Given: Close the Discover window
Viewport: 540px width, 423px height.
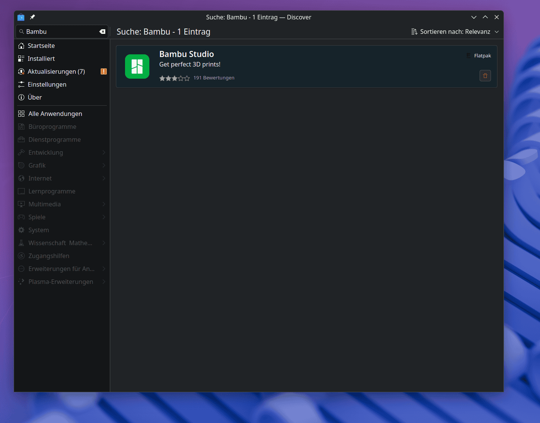Looking at the screenshot, I should pyautogui.click(x=497, y=17).
